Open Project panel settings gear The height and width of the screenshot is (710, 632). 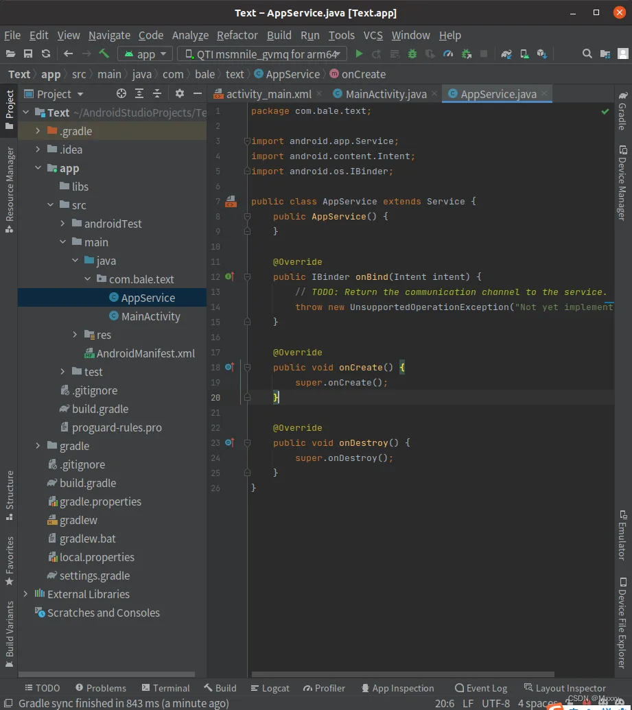coord(179,94)
